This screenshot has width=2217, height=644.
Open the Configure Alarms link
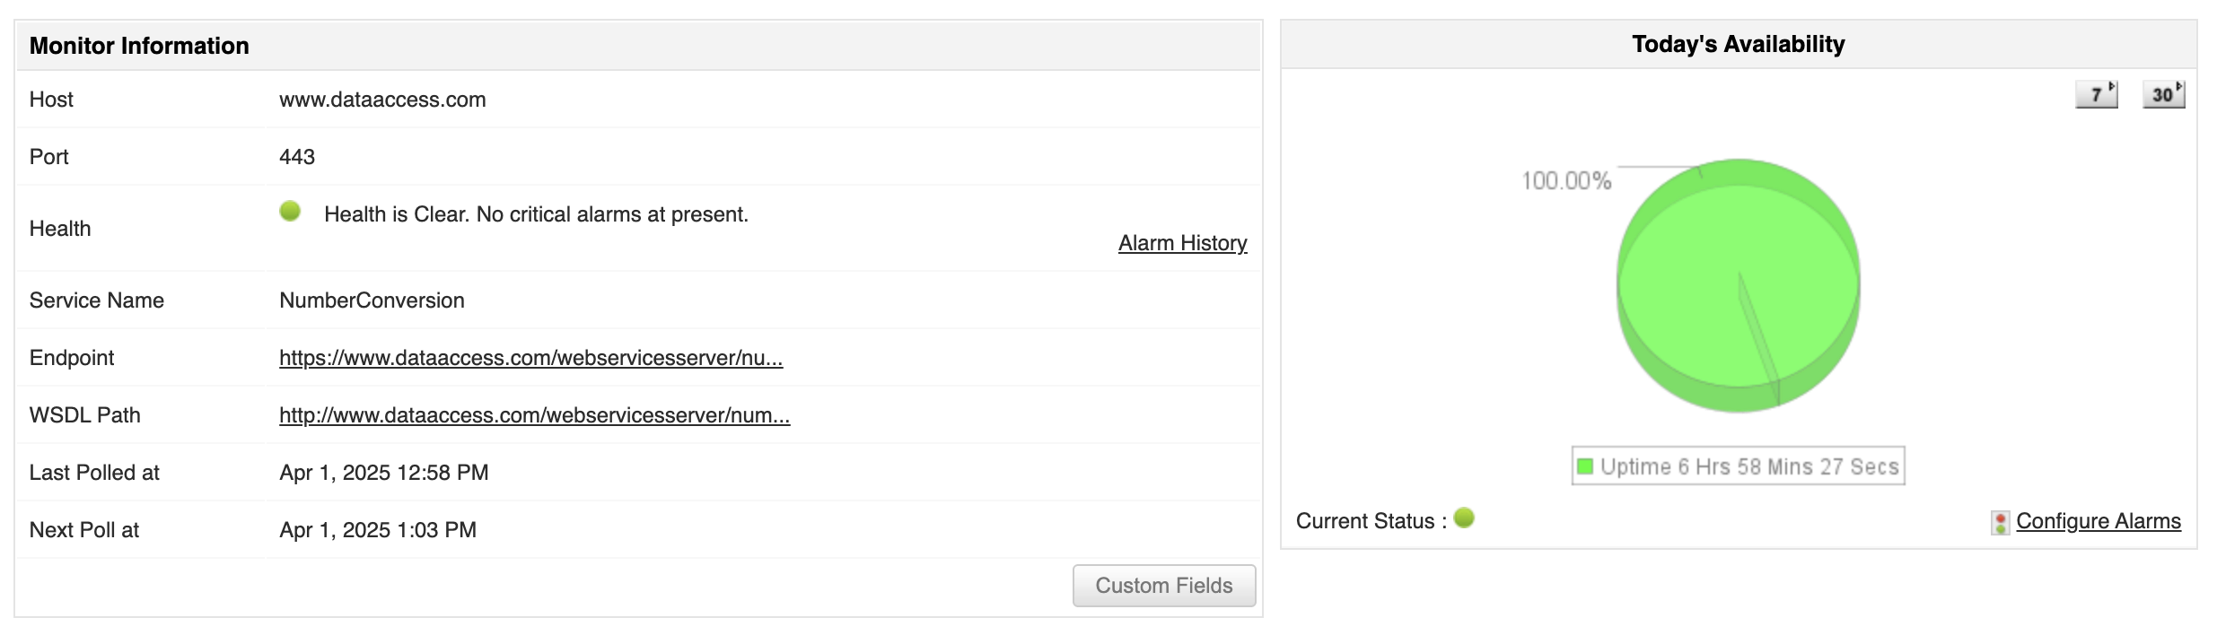coord(2098,521)
